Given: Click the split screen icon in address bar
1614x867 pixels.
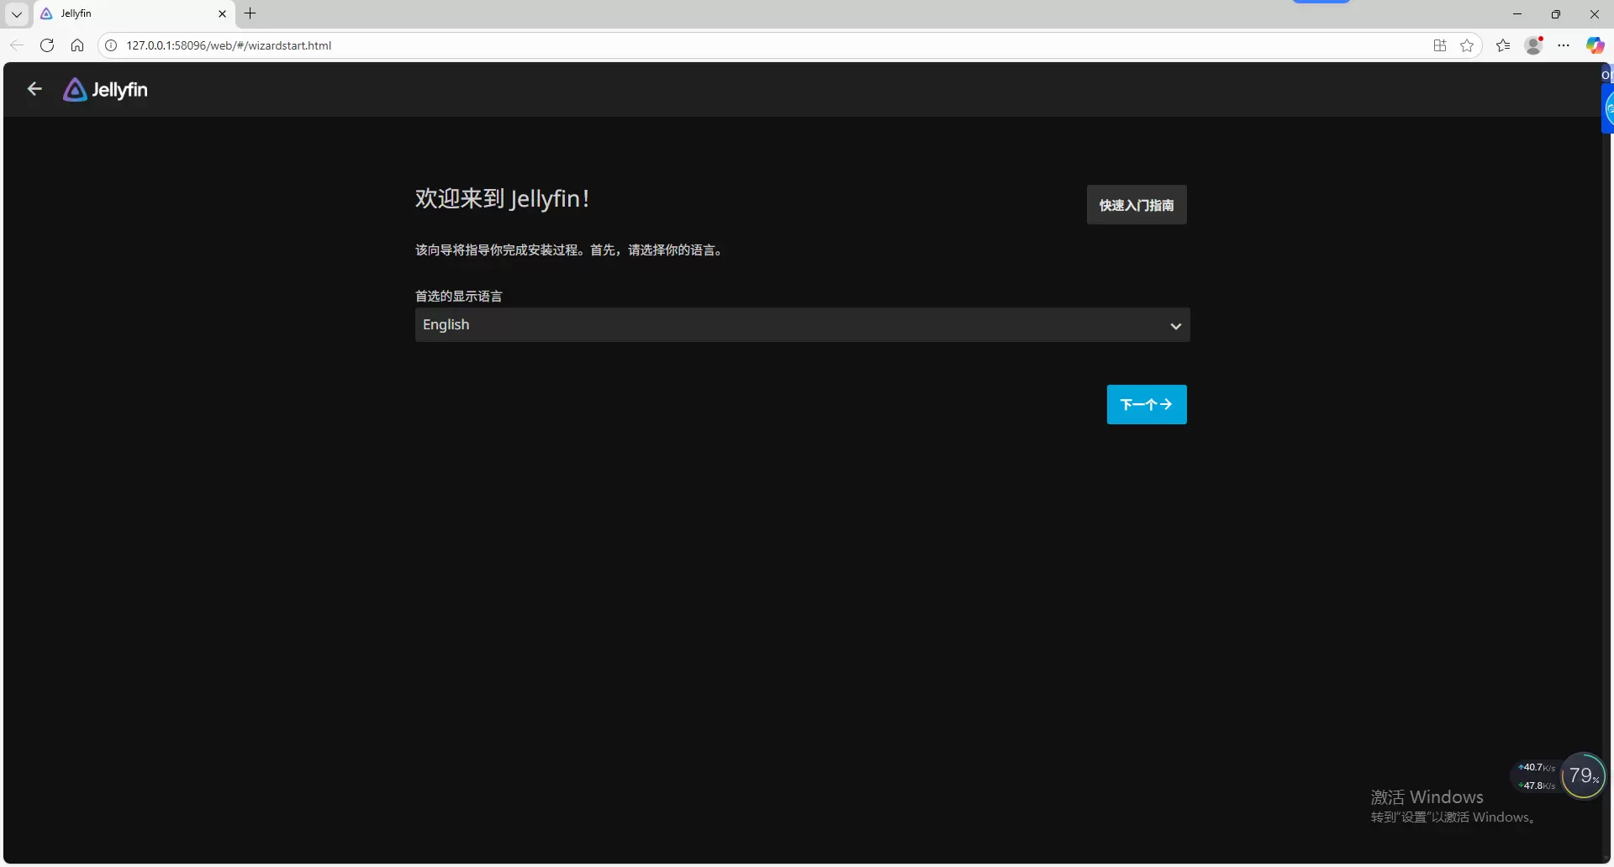Looking at the screenshot, I should (x=1440, y=45).
